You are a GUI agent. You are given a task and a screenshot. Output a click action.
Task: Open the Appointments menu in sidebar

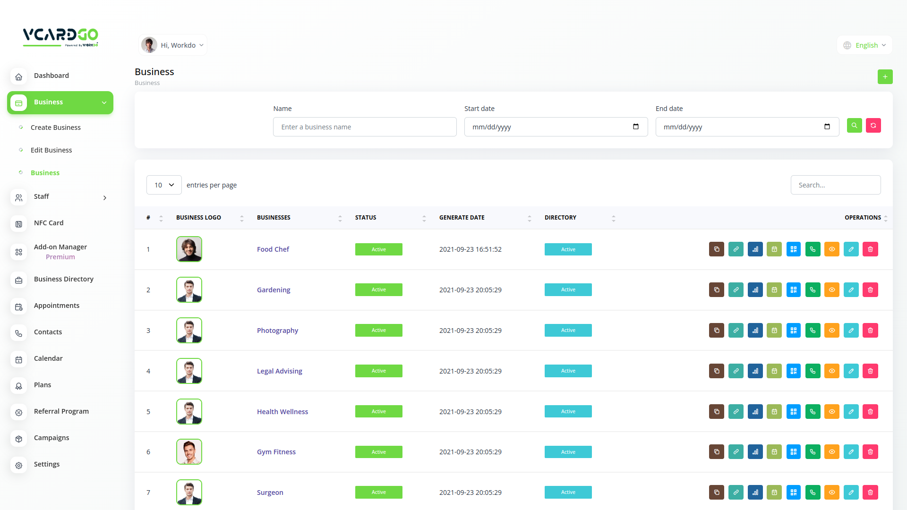point(57,306)
